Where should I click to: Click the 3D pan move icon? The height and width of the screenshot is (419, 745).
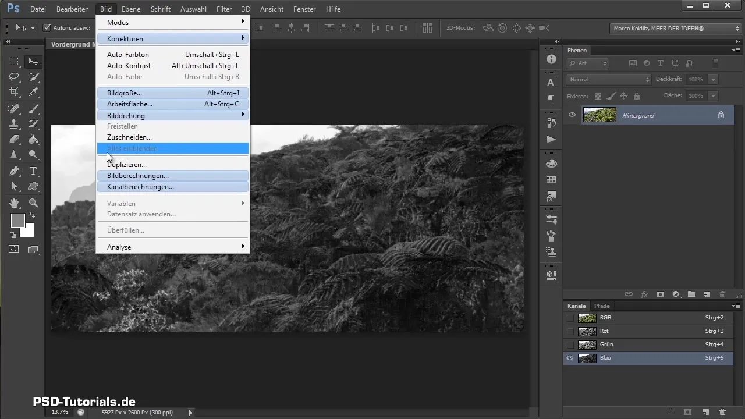[516, 27]
